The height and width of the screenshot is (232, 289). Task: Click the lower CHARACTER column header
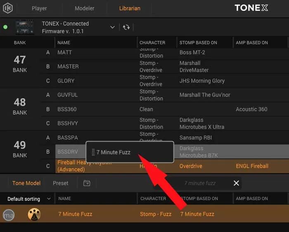(x=153, y=199)
